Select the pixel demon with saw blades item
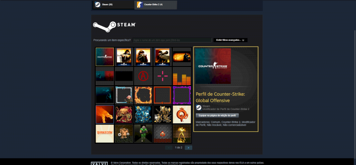Screen dimensions: 356x165 click(124, 134)
